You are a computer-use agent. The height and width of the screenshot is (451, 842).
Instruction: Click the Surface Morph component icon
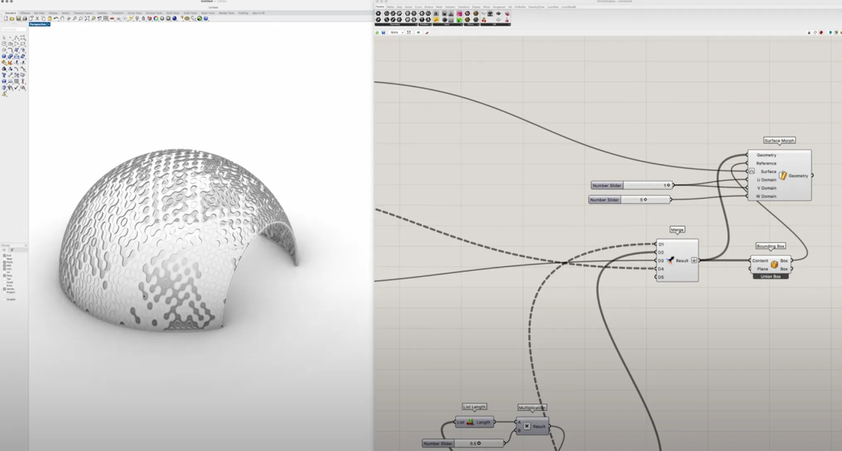(x=782, y=175)
